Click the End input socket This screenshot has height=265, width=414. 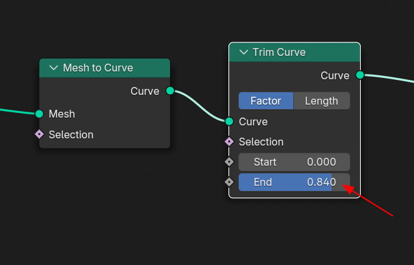tap(229, 182)
